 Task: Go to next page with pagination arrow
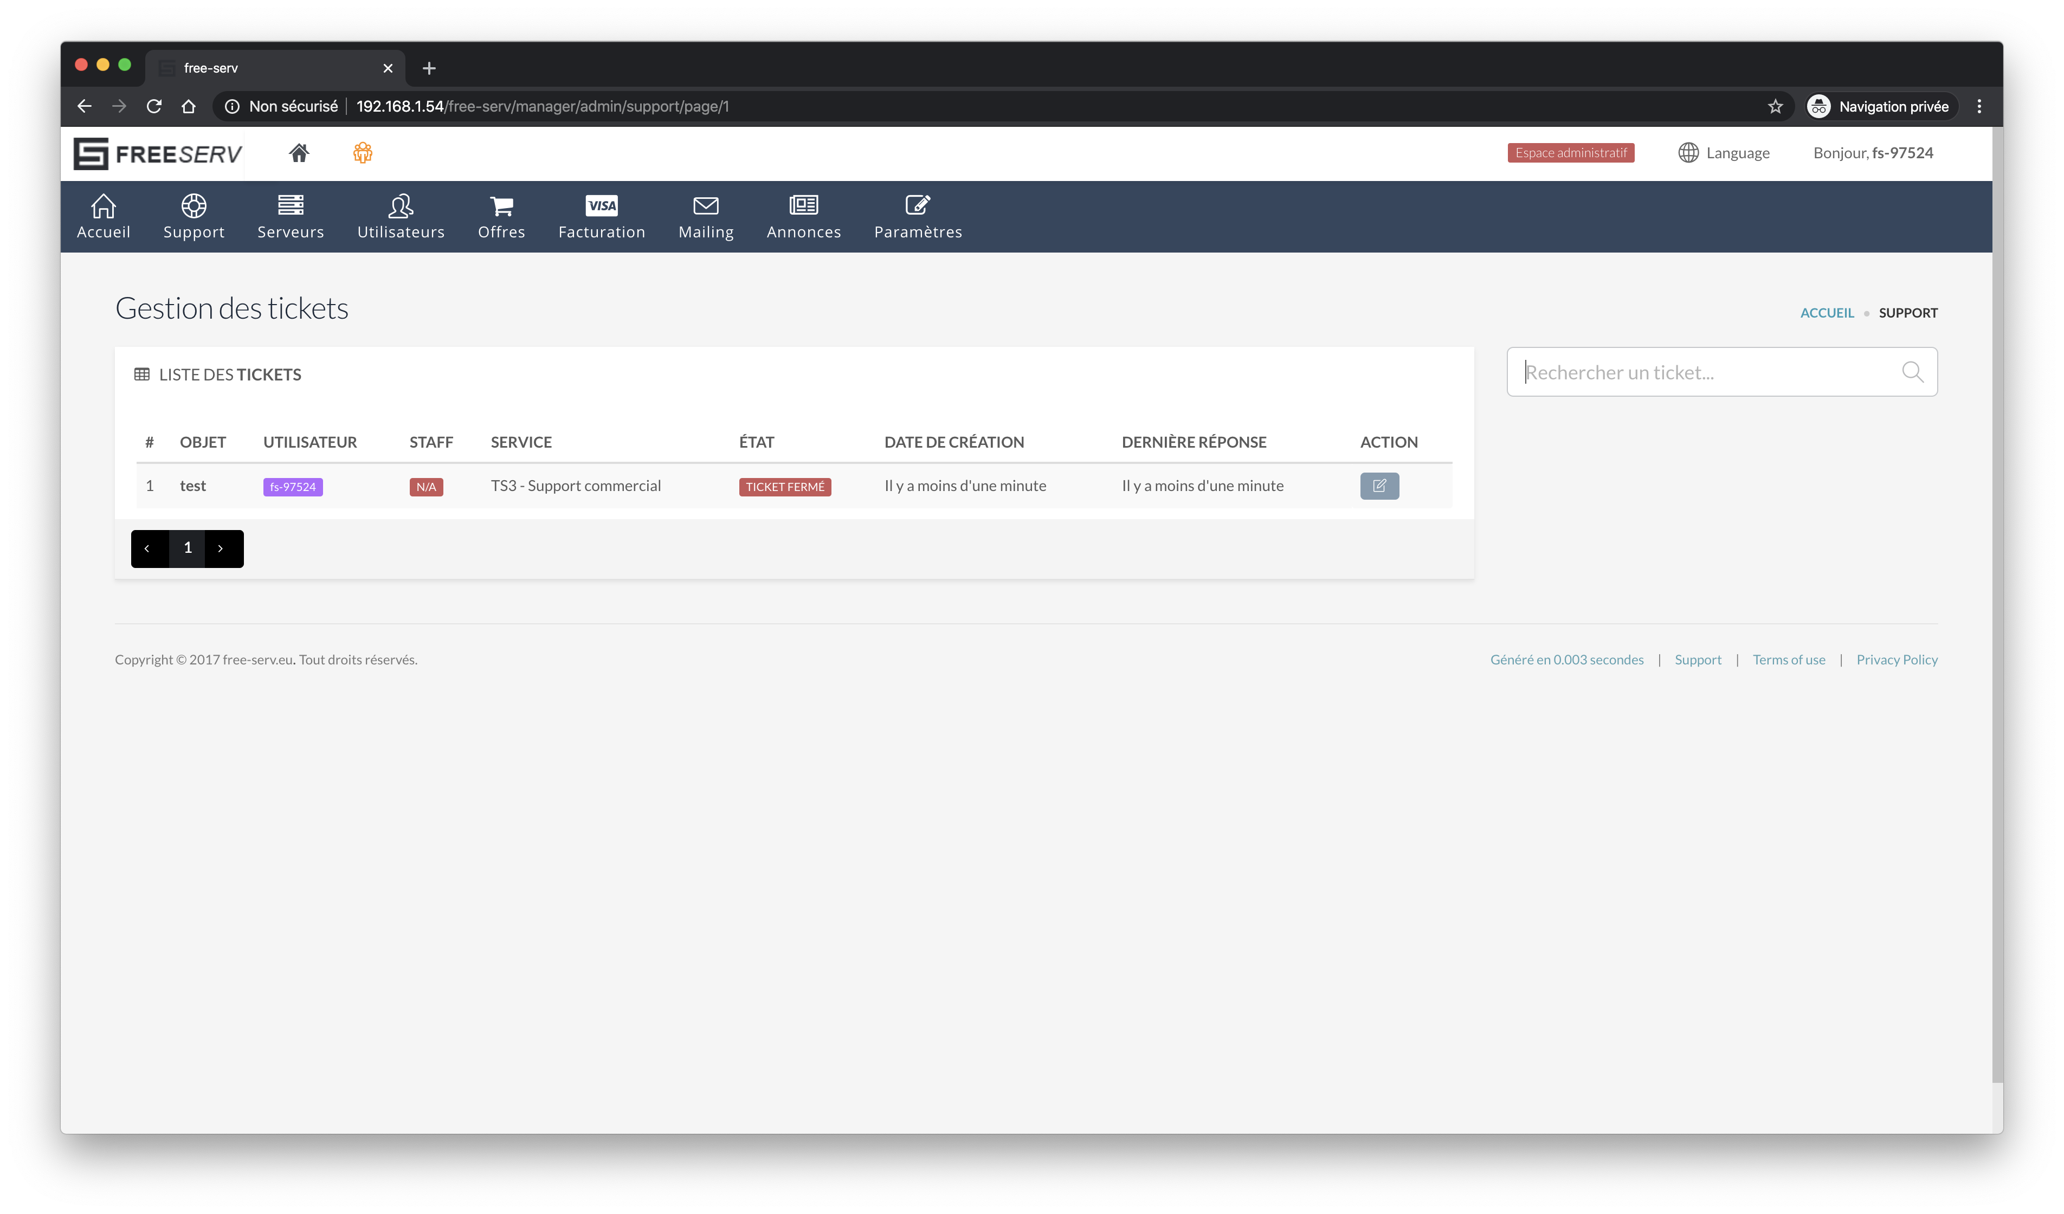click(x=221, y=549)
